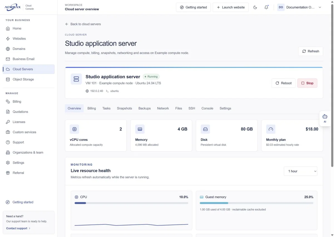
Task: Select the Network tab
Action: (x=163, y=108)
